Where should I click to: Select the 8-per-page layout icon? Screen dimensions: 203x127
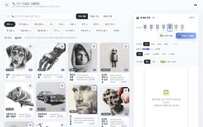pyautogui.click(x=170, y=28)
